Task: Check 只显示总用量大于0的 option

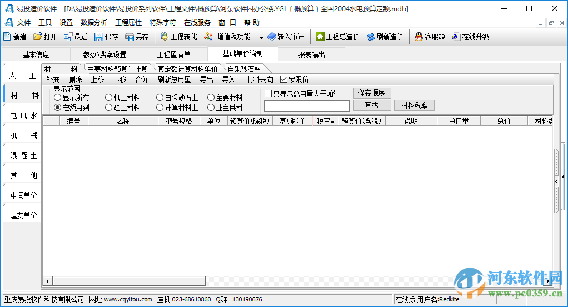Action: pos(268,94)
